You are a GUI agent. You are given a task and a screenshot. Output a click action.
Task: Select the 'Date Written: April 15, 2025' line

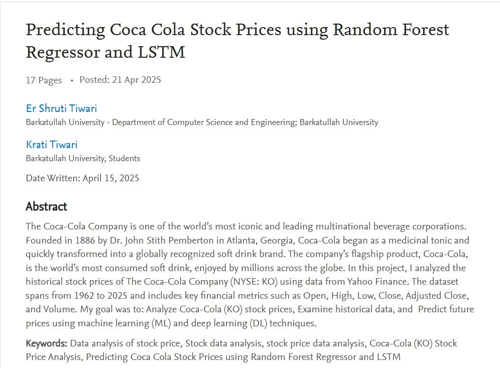click(83, 178)
